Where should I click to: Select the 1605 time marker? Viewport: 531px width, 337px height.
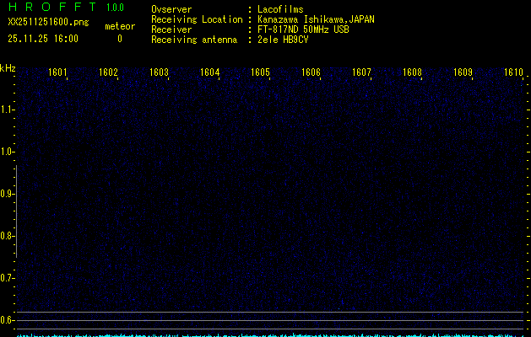coord(260,73)
